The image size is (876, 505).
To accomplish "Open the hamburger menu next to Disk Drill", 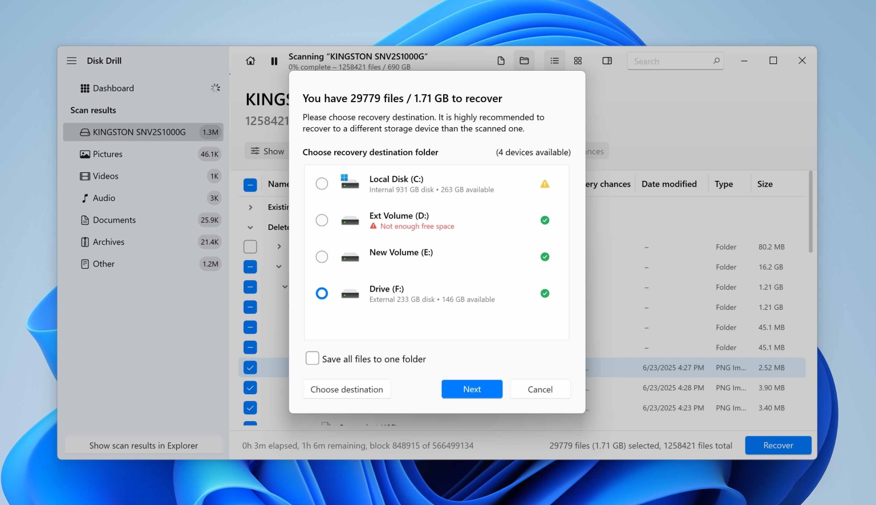I will pyautogui.click(x=71, y=61).
